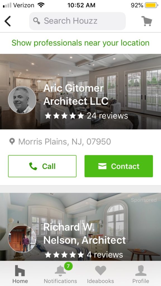Open Richard W. Nelson, Architect listing
161x286 pixels.
coord(85,234)
